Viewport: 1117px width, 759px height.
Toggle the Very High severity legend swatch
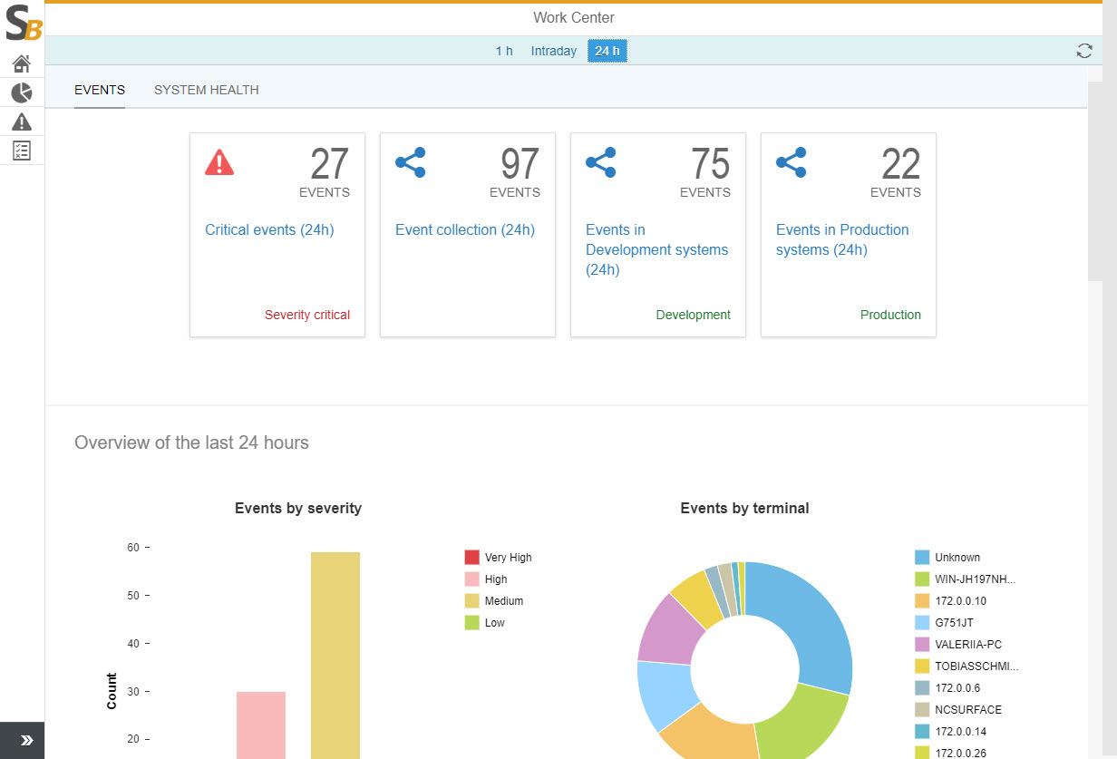pos(471,558)
